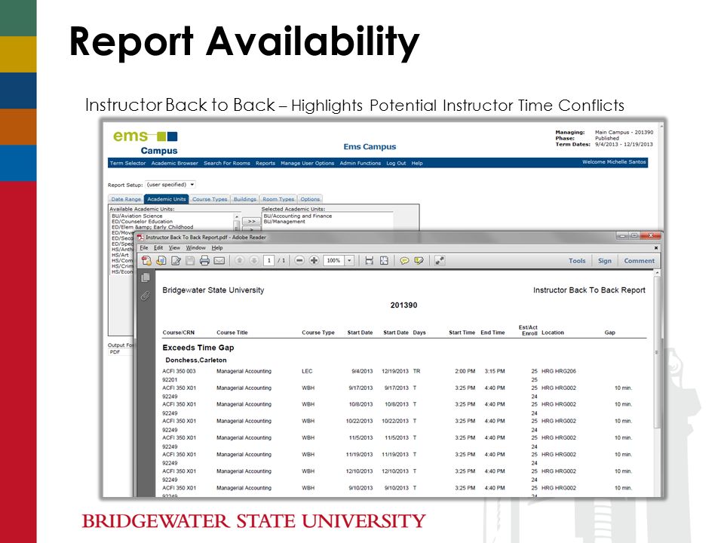Switch to the Date Range tab
The image size is (724, 543).
(126, 199)
